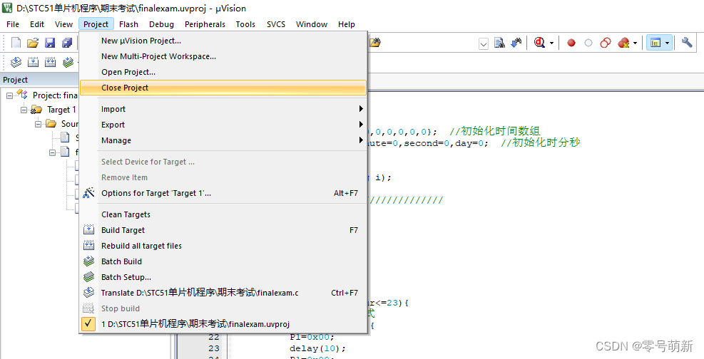This screenshot has height=359, width=704.
Task: Choose New Multi-Project Workspace...
Action: click(223, 56)
